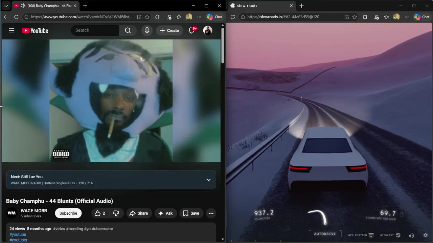Mute the Baby Champhu browser tab
This screenshot has height=243, width=433.
23,6
